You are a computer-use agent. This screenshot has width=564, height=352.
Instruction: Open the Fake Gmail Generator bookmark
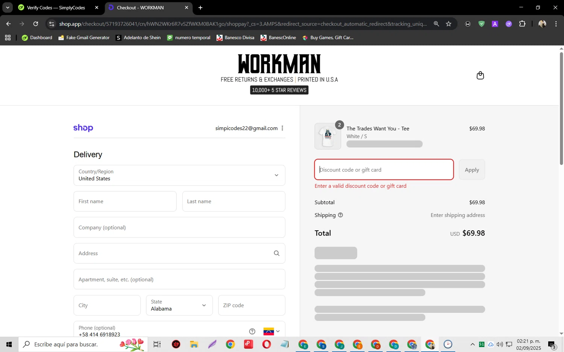click(84, 38)
